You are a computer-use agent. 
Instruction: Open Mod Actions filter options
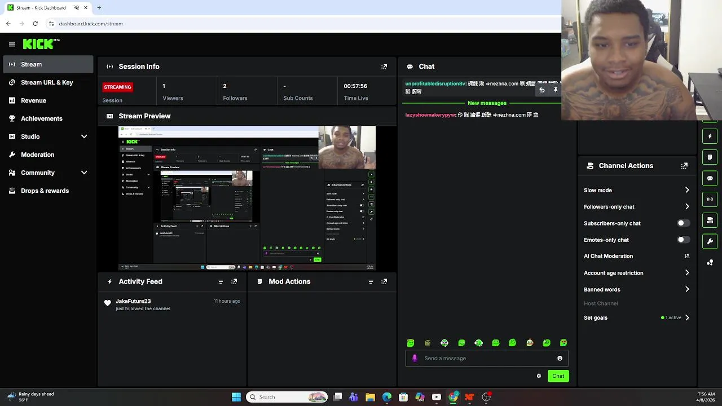pyautogui.click(x=371, y=281)
